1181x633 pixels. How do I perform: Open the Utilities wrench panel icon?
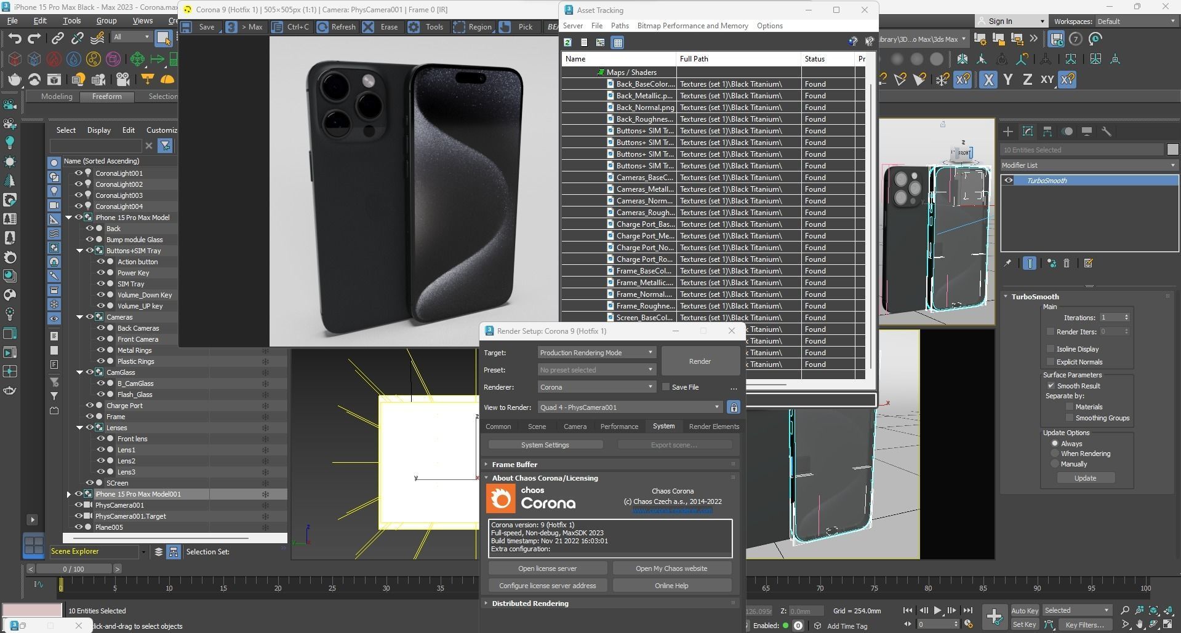coord(1106,132)
